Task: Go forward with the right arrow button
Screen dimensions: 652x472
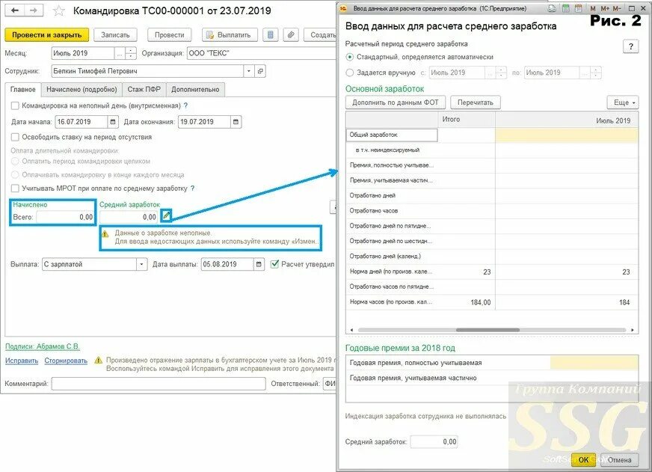Action: [34, 10]
